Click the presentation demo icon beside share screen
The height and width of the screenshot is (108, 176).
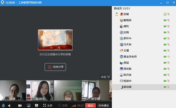pyautogui.click(x=36, y=106)
